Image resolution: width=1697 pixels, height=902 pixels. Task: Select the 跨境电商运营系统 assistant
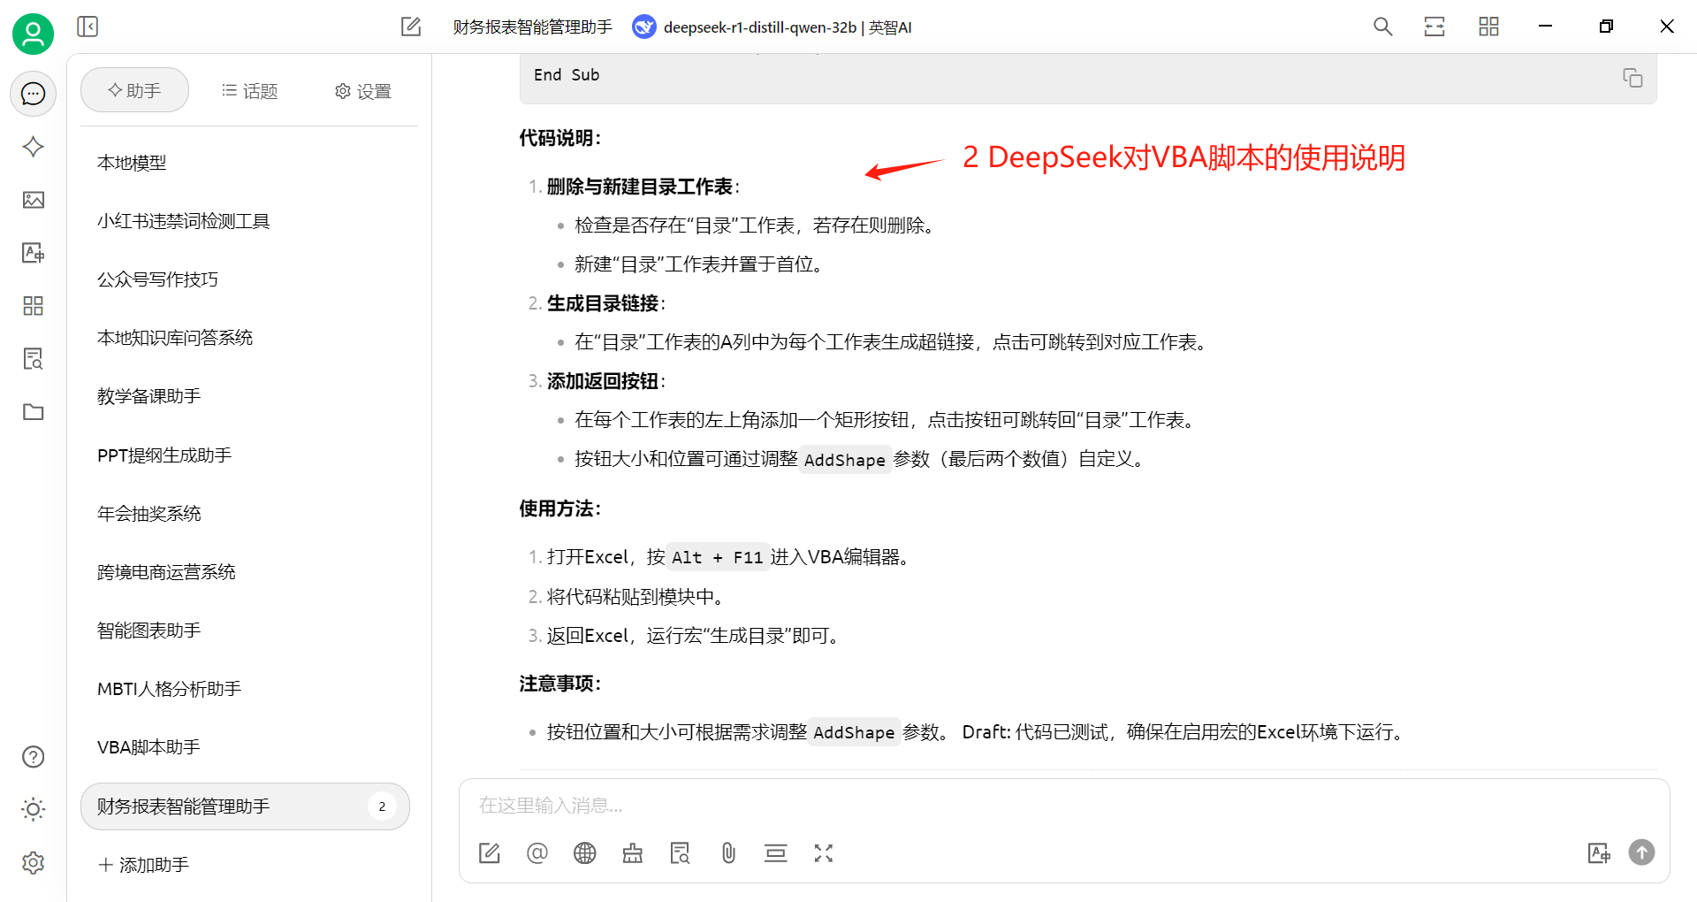(245, 572)
